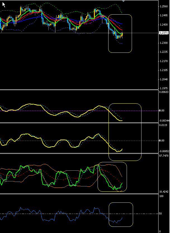Click the last yellow candlestick on the price chart
The image size is (170, 233).
point(122,35)
